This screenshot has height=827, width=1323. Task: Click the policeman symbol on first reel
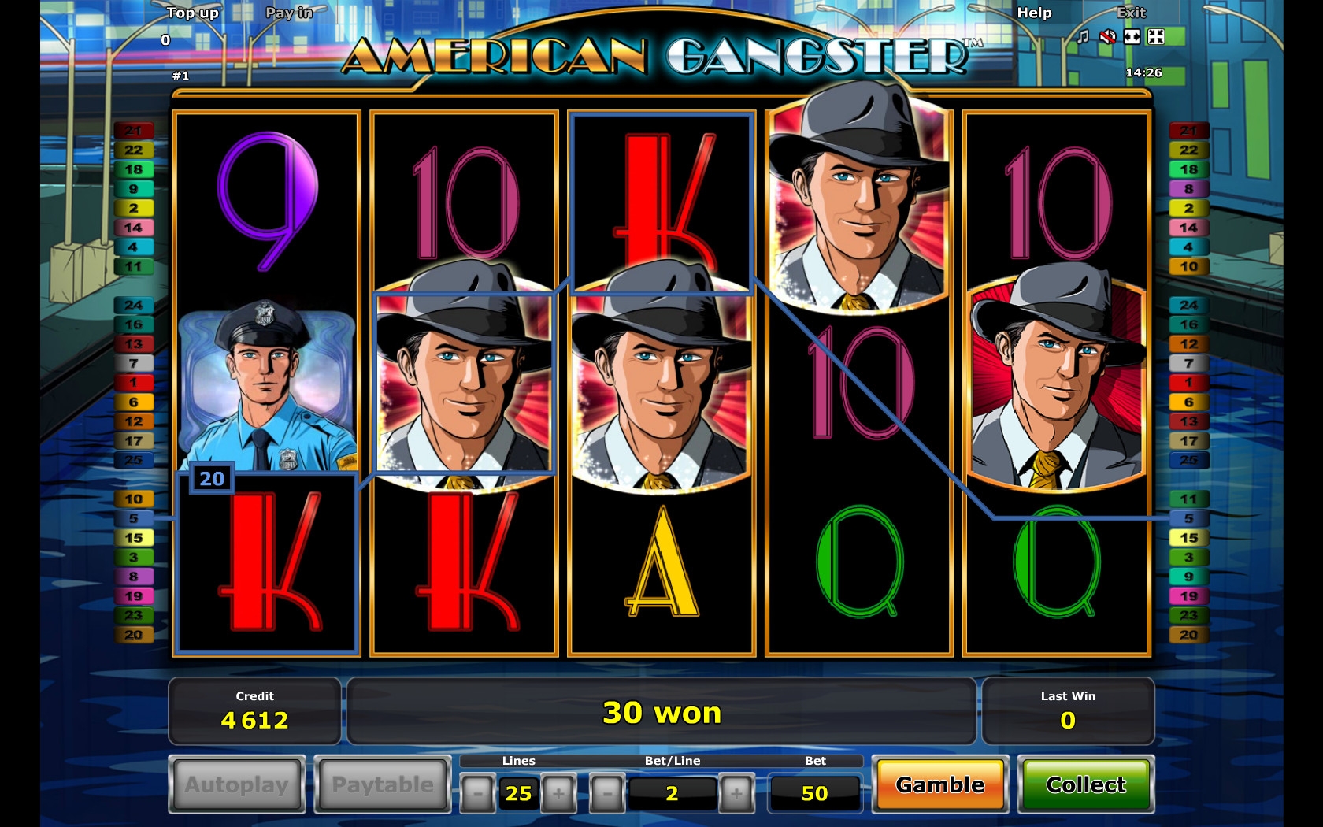coord(267,386)
